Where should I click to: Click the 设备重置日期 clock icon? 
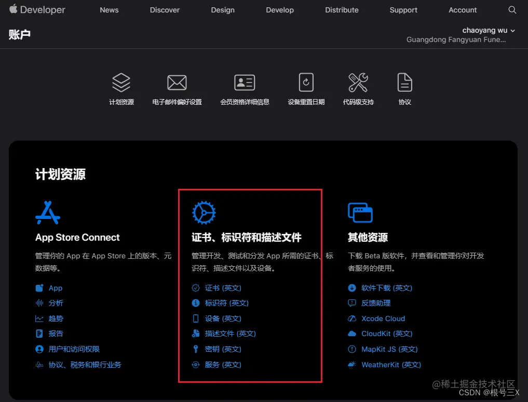pyautogui.click(x=306, y=83)
